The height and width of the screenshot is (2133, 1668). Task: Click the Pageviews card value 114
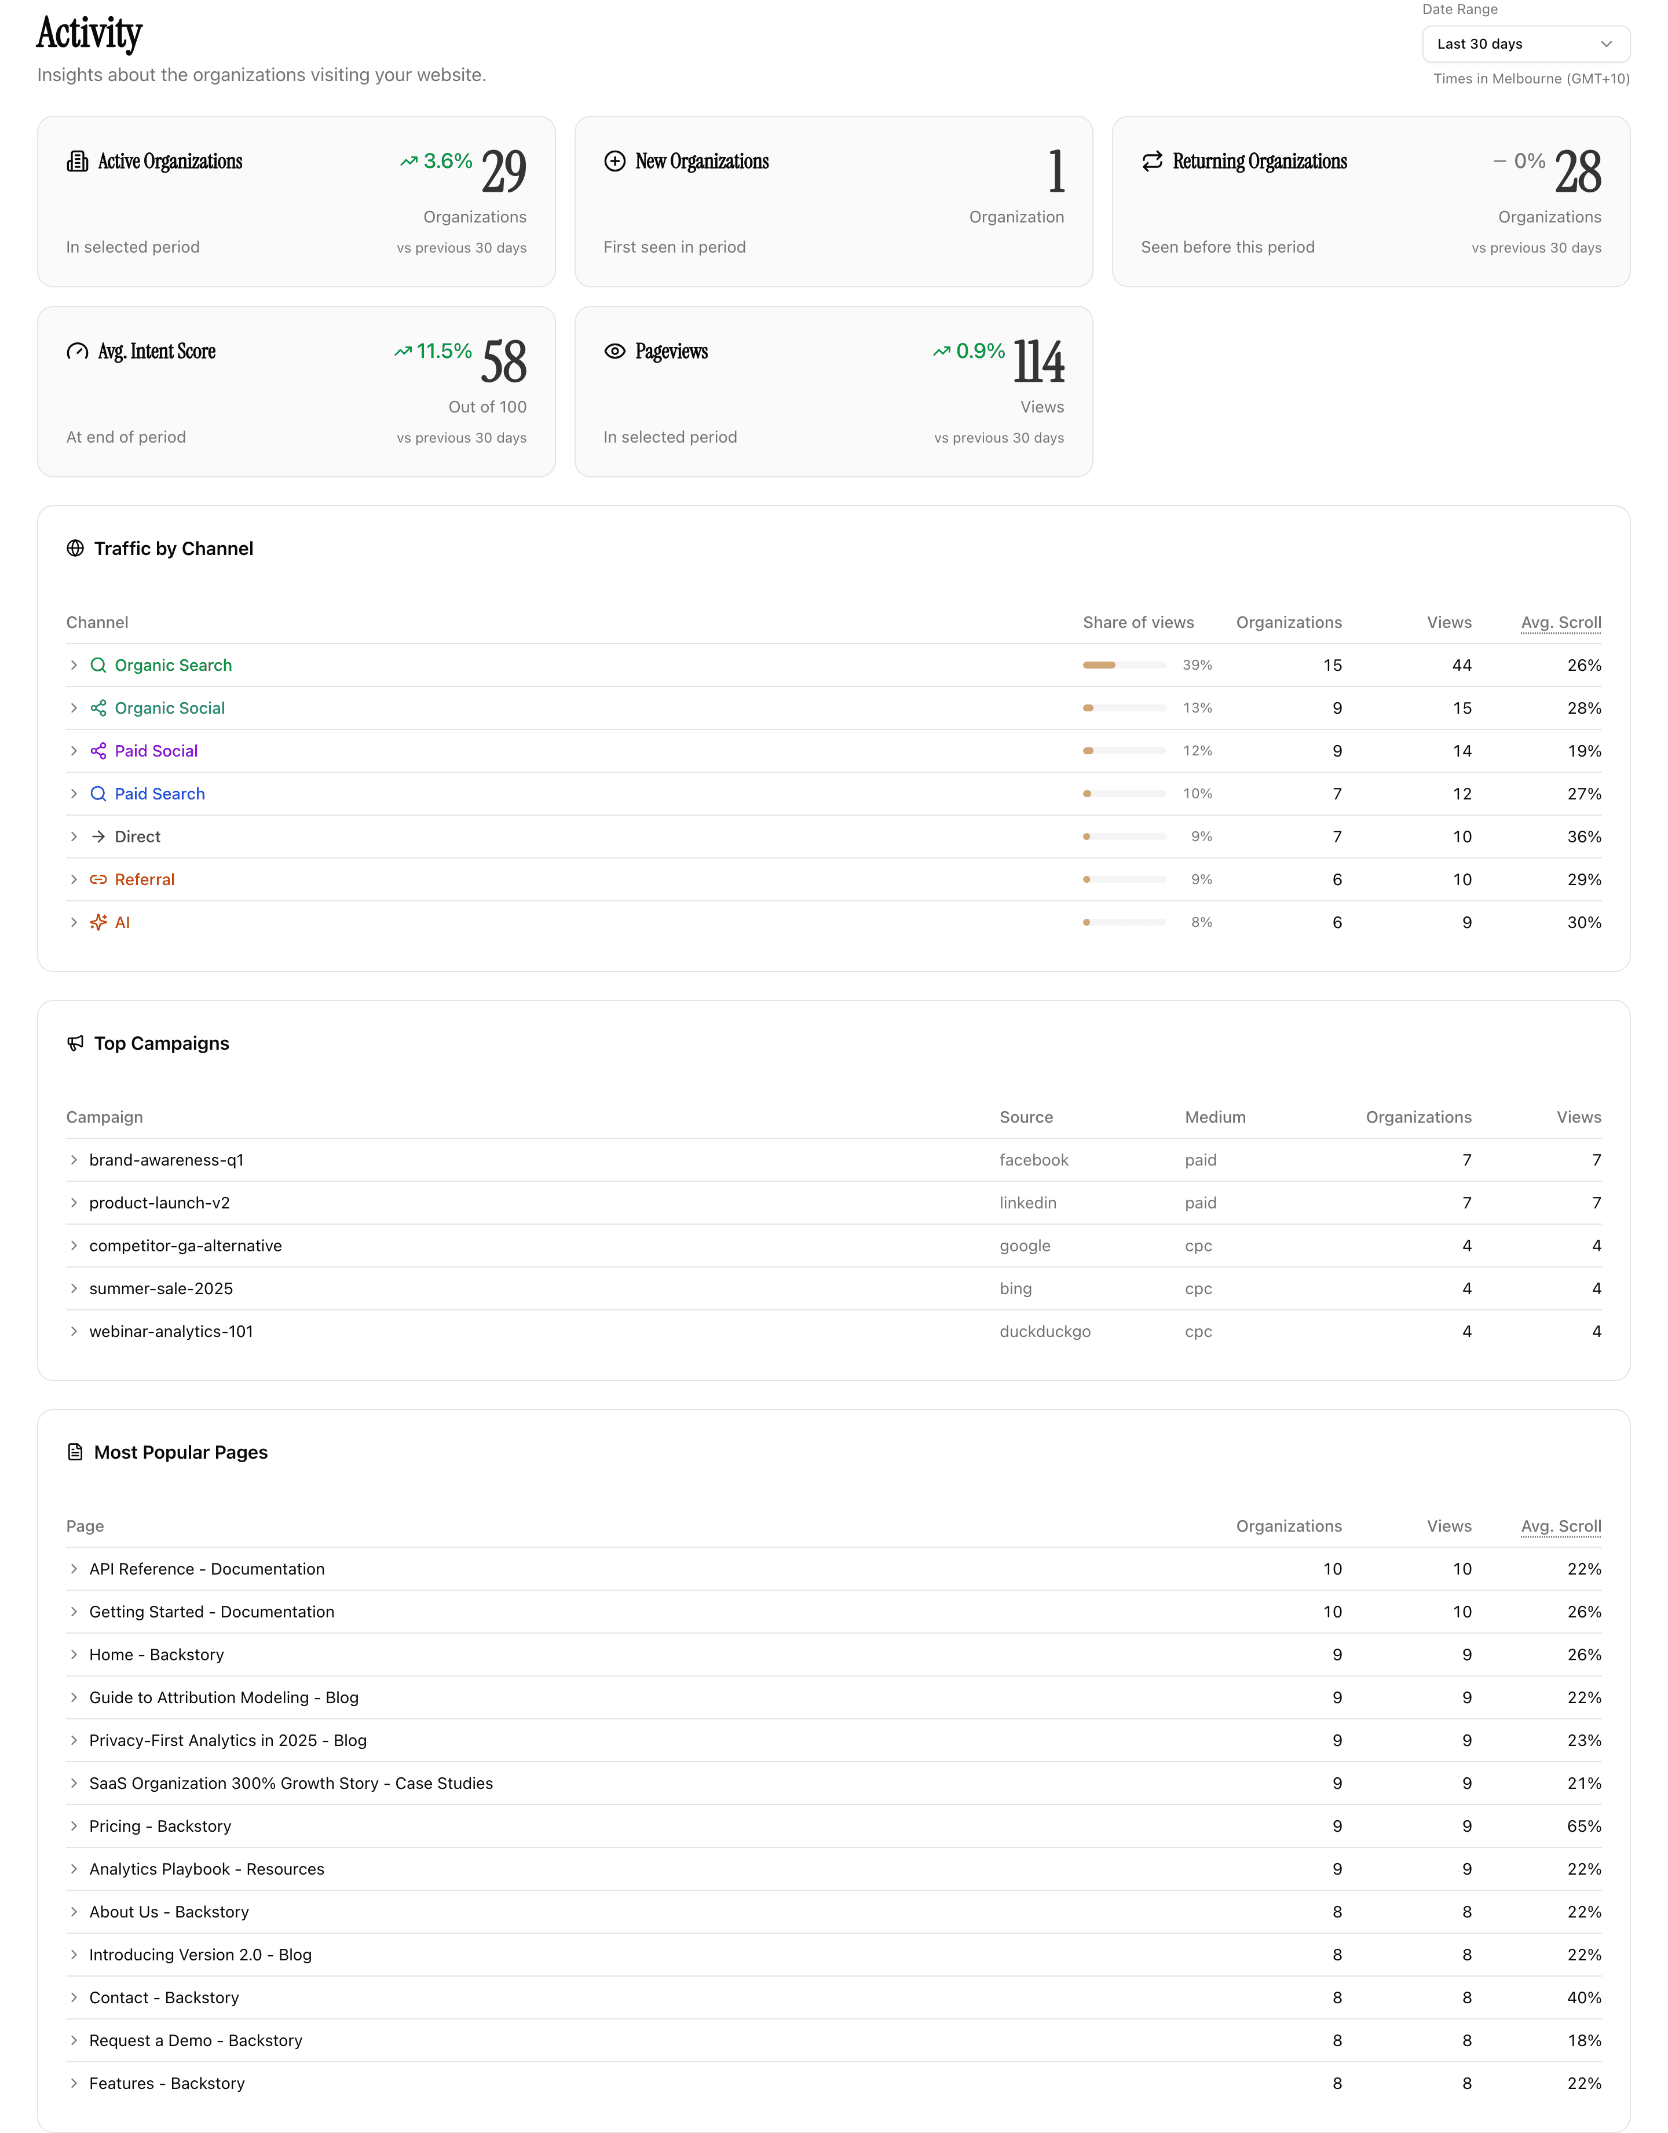click(1039, 362)
